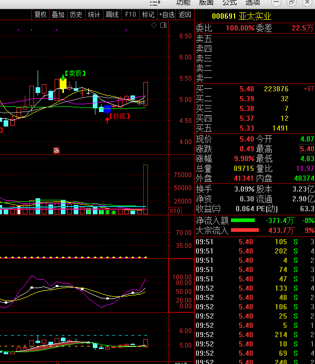Add stock via +自选 button
This screenshot has width=315, height=364.
pyautogui.click(x=167, y=14)
